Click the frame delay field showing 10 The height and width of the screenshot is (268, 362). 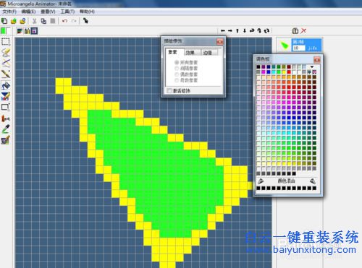pos(299,48)
